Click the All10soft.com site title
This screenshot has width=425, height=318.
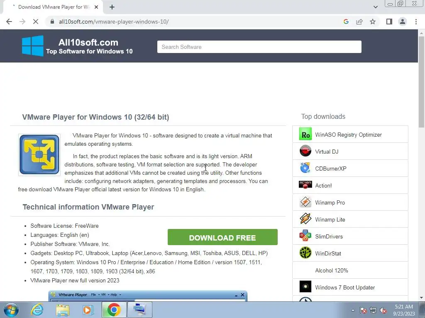[x=88, y=43]
